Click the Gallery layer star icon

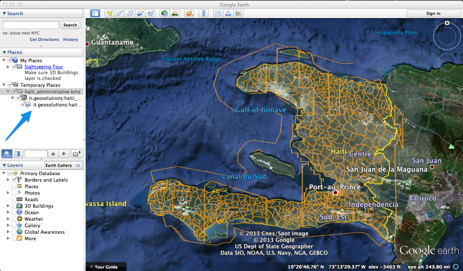20,225
